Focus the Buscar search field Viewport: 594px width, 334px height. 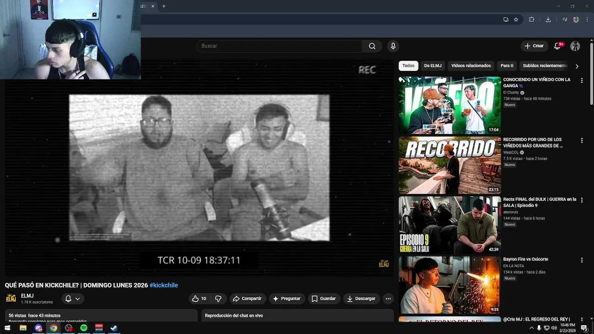[279, 46]
